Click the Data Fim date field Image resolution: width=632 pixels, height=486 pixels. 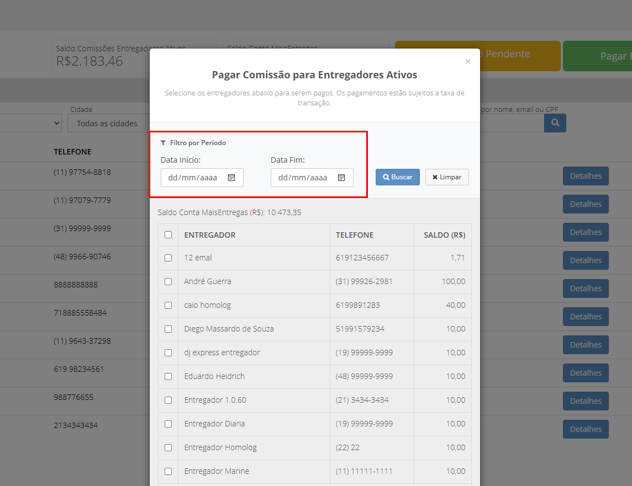pyautogui.click(x=312, y=178)
